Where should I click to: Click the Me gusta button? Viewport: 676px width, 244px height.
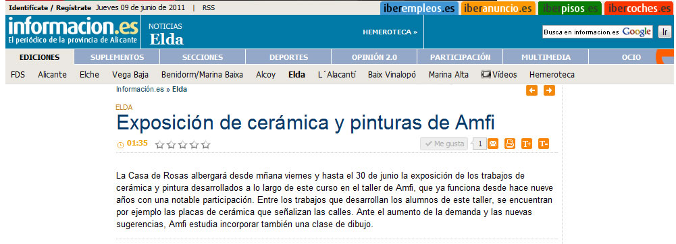tap(444, 144)
